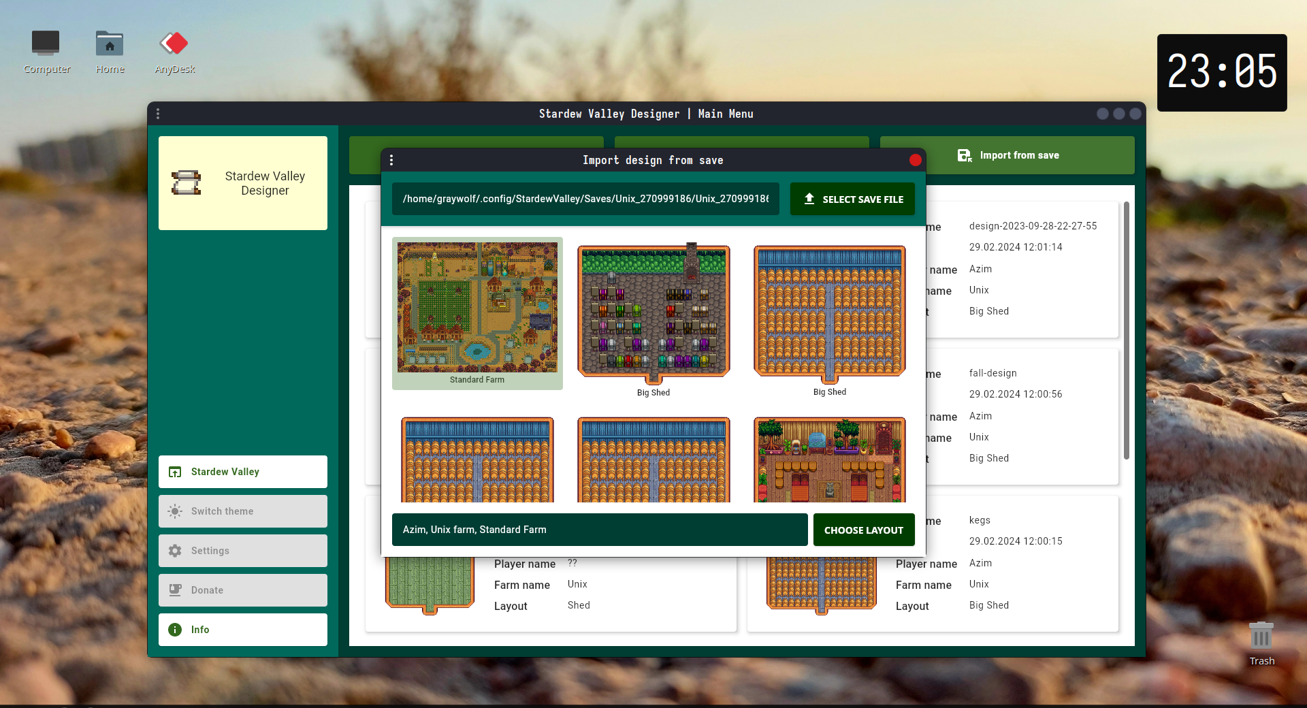
Task: Open the Home folder desktop icon
Action: [x=110, y=52]
